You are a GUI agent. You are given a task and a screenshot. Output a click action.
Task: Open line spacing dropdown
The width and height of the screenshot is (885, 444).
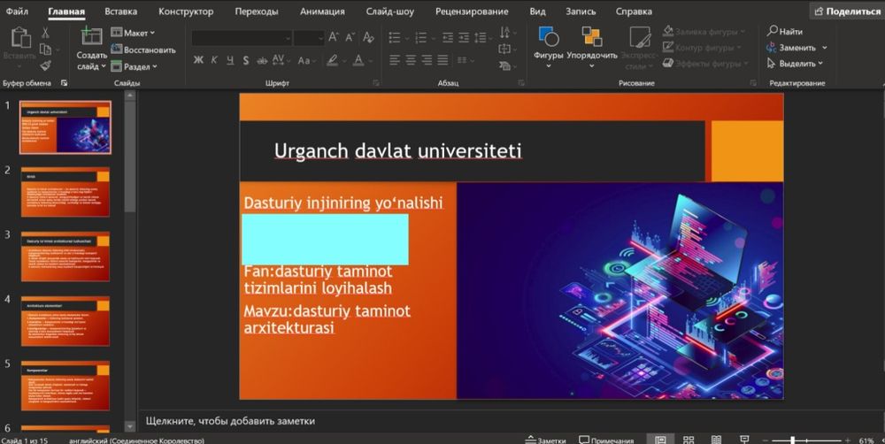(482, 37)
